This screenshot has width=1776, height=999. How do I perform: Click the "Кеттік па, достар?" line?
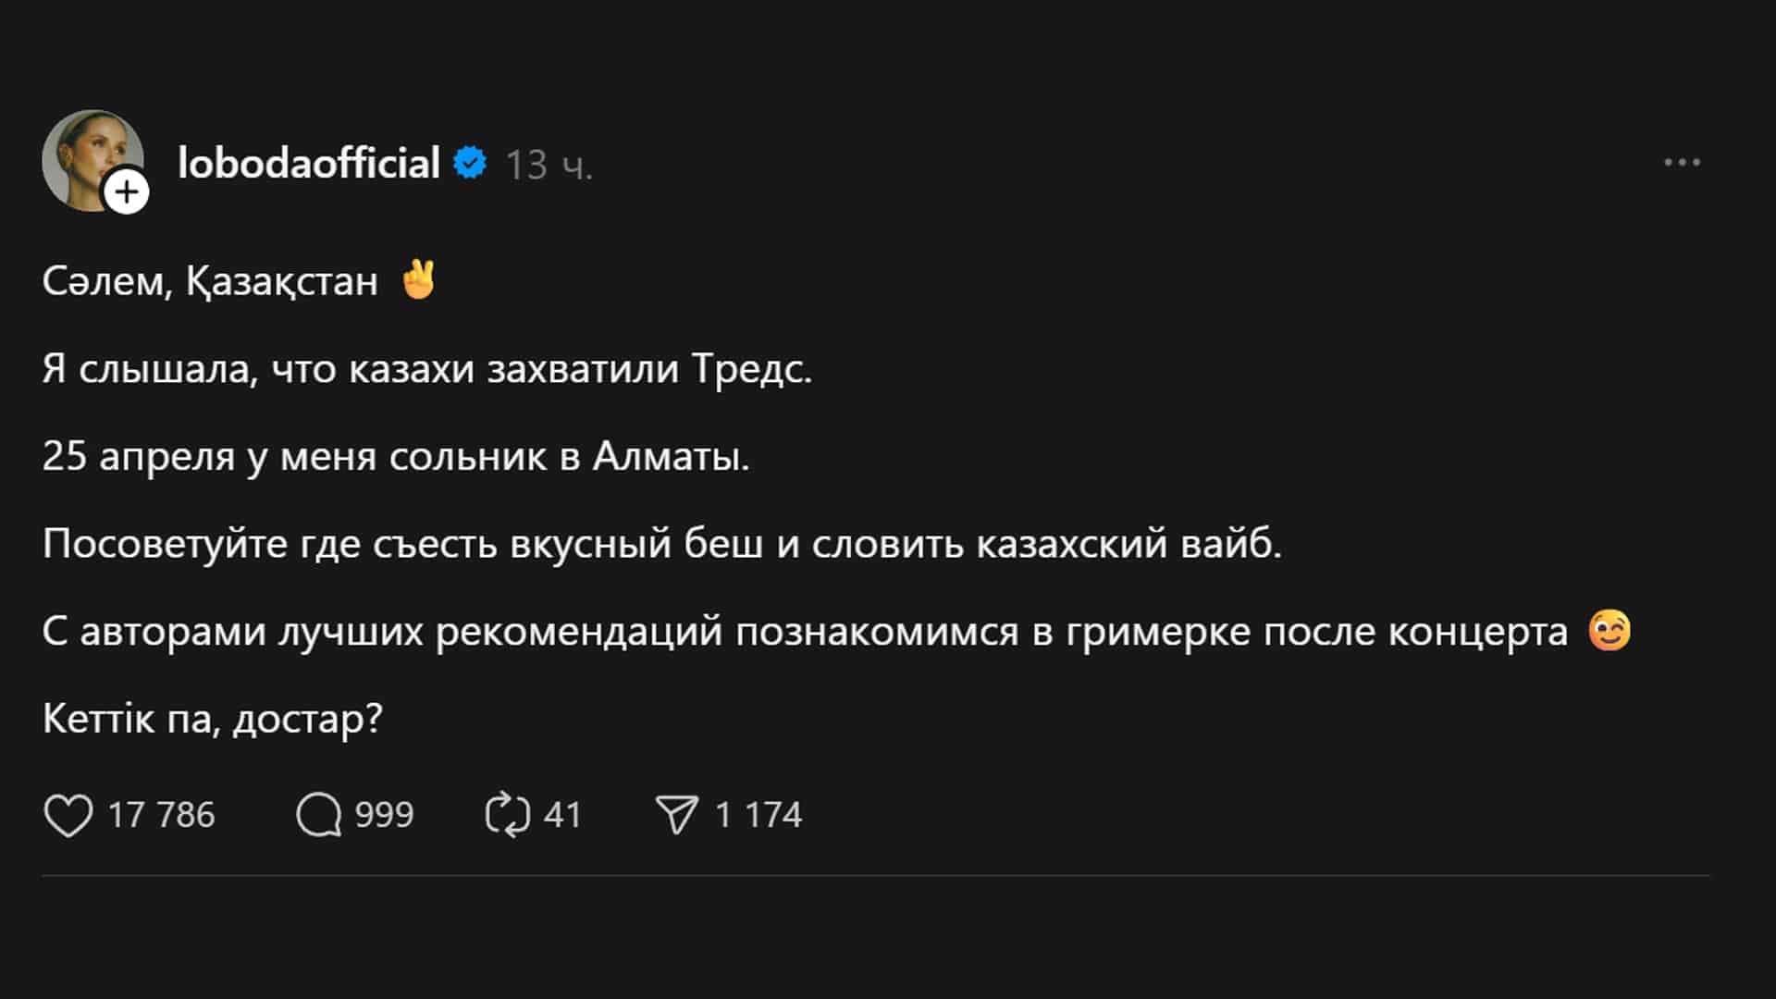[x=213, y=719]
